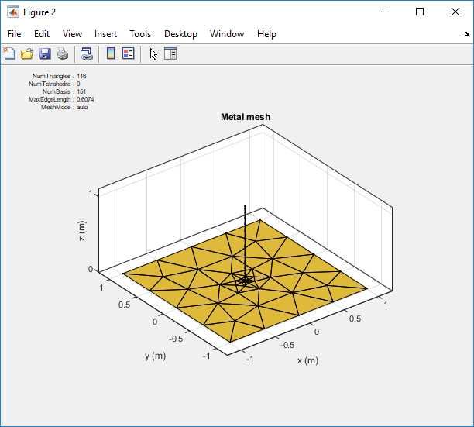The width and height of the screenshot is (474, 427).
Task: Click the dock figure arrow at menu bar right
Action: 466,34
